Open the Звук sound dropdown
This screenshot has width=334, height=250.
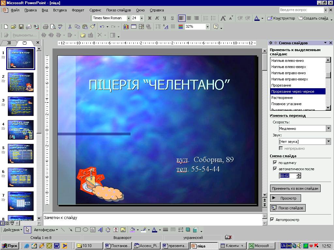(x=328, y=141)
